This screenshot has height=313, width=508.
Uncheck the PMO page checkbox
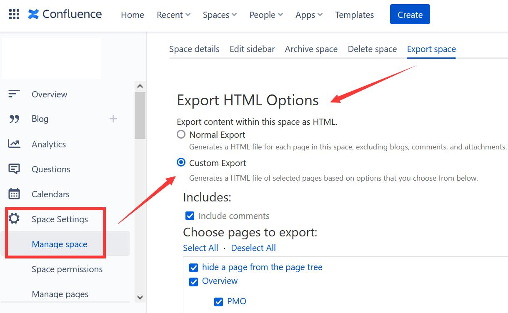[218, 302]
